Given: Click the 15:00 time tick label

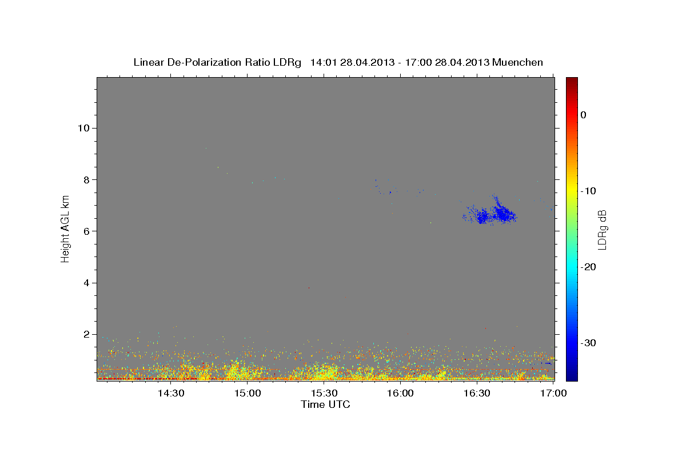Looking at the screenshot, I should click(248, 394).
